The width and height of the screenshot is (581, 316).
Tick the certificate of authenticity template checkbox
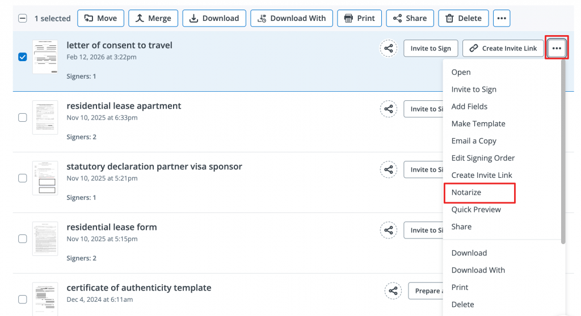(23, 300)
